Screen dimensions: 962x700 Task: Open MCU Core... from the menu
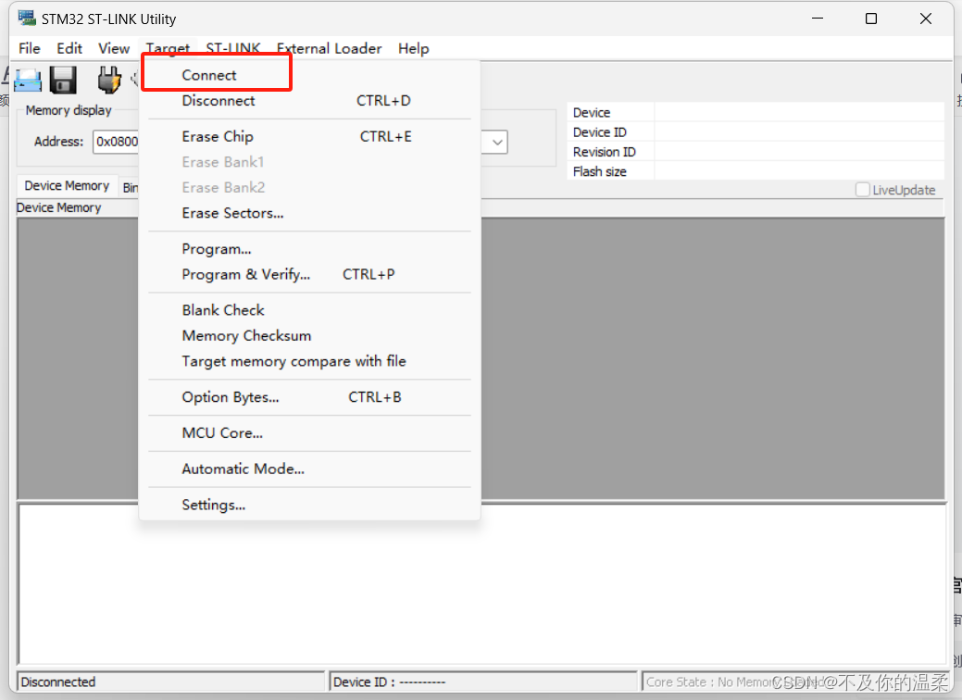point(310,433)
